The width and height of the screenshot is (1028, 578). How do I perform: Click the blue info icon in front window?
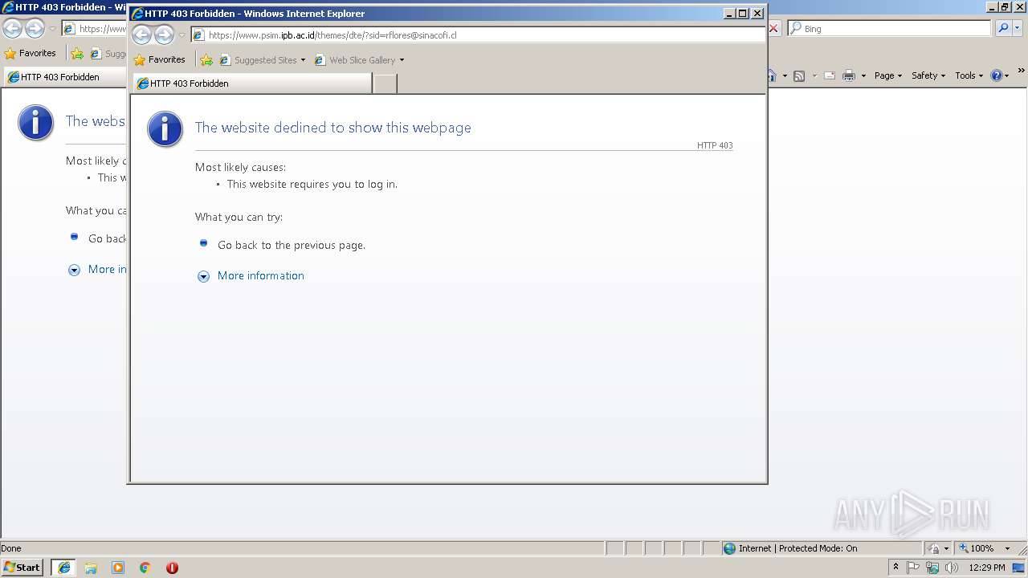165,128
